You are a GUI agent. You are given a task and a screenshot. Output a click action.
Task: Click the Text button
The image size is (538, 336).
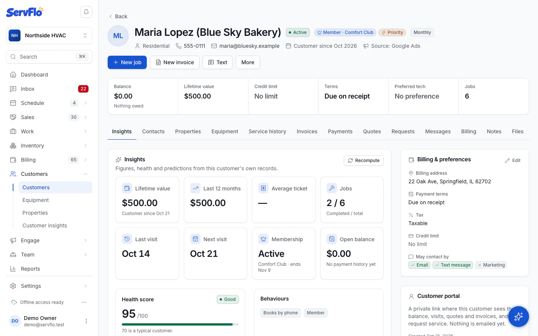[x=217, y=62]
